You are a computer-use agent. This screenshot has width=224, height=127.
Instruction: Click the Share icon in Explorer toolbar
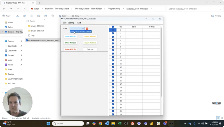45,16
